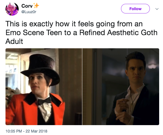Click the tweet text about Emo Scene Teen
Image resolution: width=163 pixels, height=135 pixels.
pyautogui.click(x=82, y=33)
